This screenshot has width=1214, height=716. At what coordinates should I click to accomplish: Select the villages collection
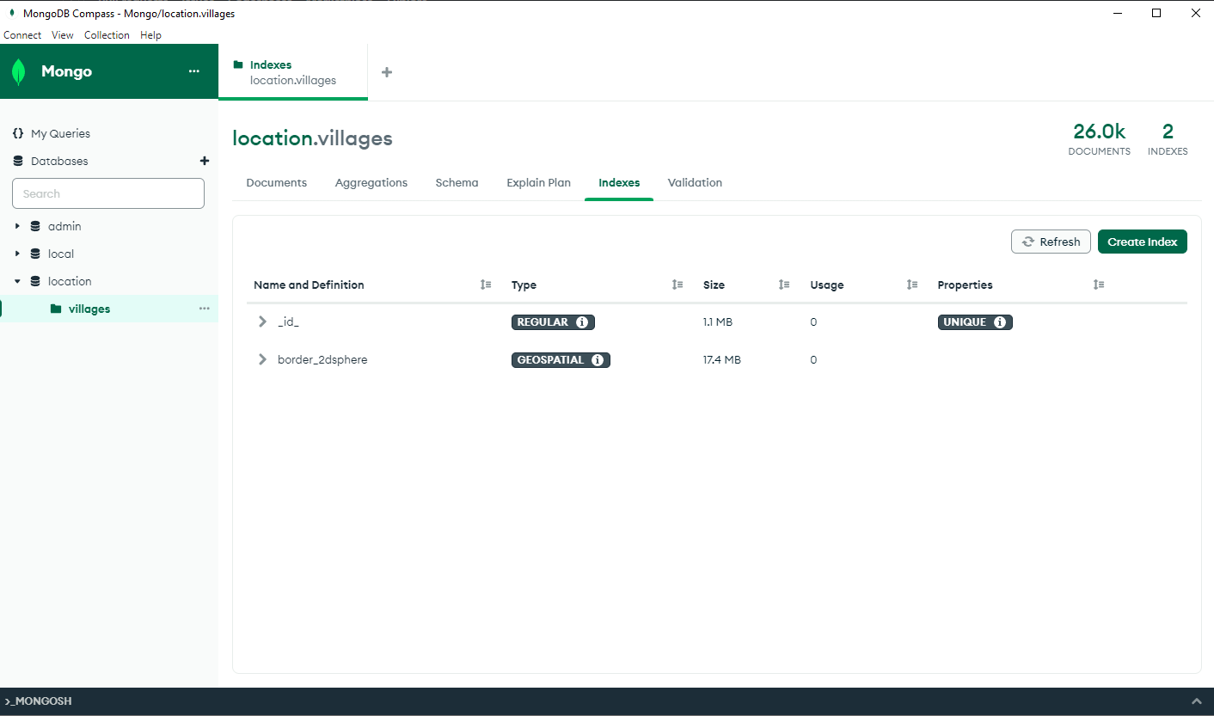pos(89,309)
